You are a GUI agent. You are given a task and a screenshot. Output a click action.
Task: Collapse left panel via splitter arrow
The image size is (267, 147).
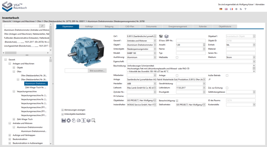pos(53,84)
